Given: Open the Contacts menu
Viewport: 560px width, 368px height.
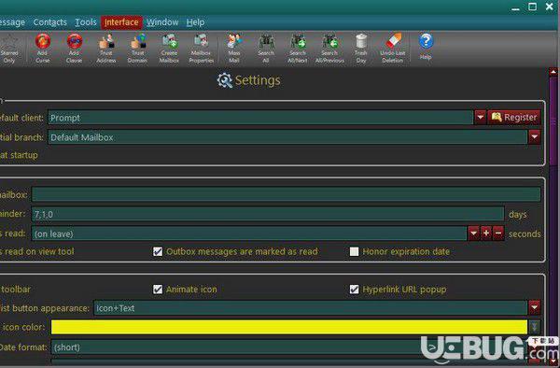Looking at the screenshot, I should click(x=50, y=22).
